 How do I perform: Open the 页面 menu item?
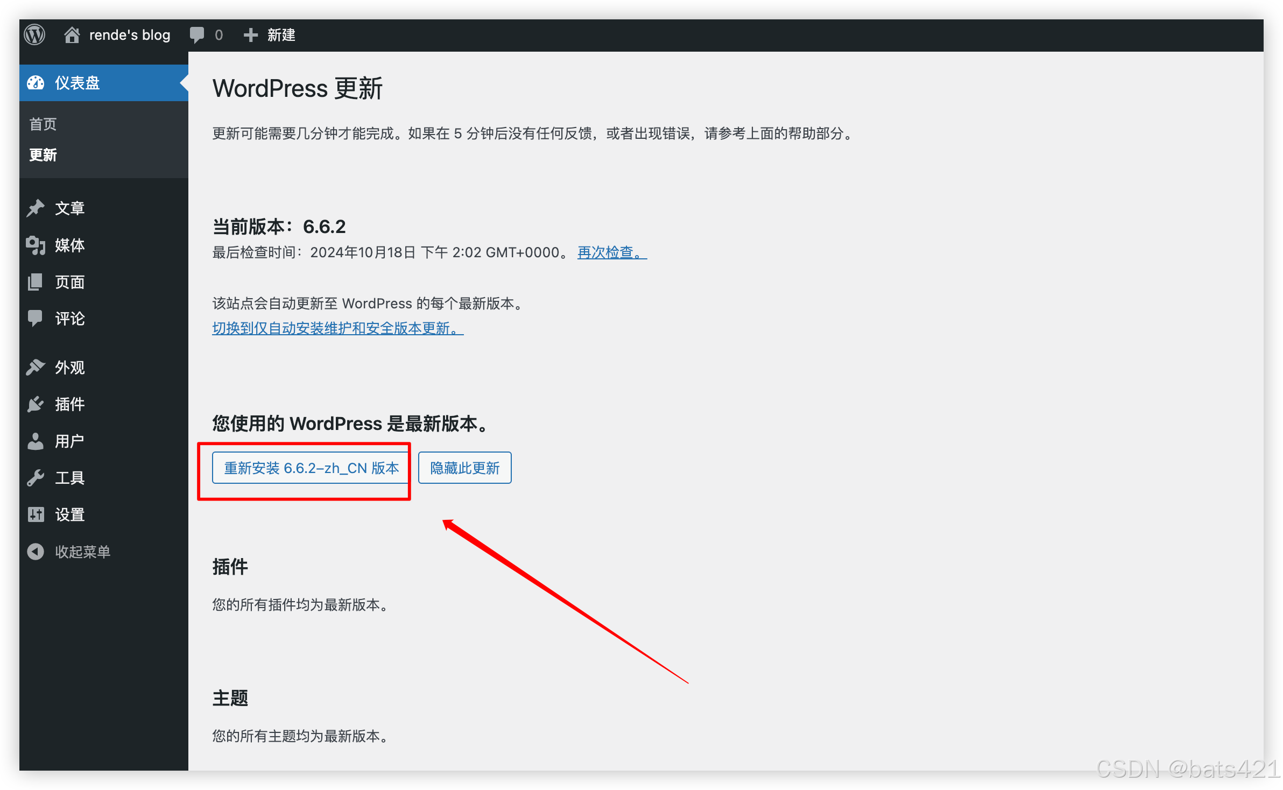pos(69,282)
